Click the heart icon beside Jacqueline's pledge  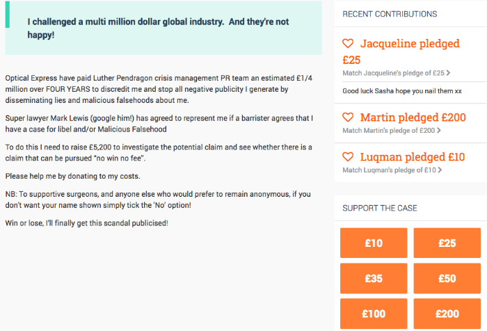tap(348, 44)
